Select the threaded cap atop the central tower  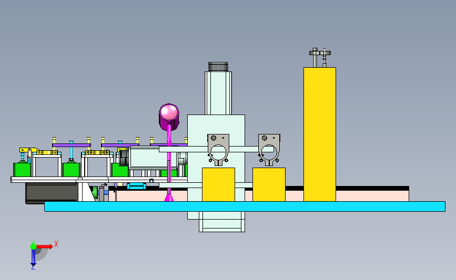[218, 67]
